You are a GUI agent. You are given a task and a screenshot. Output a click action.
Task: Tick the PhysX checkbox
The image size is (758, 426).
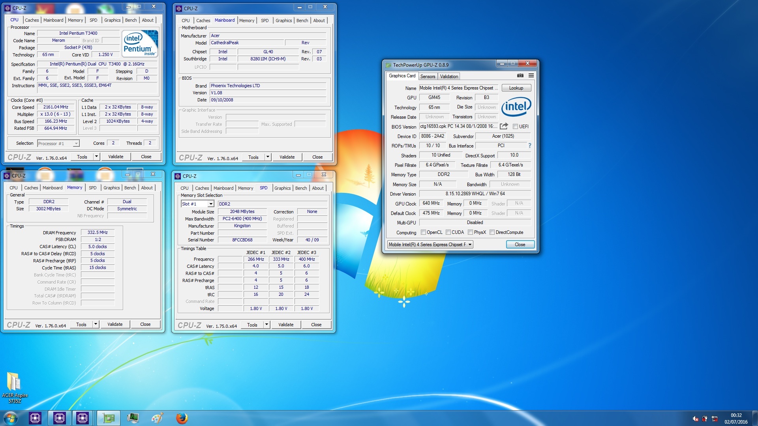(x=470, y=232)
